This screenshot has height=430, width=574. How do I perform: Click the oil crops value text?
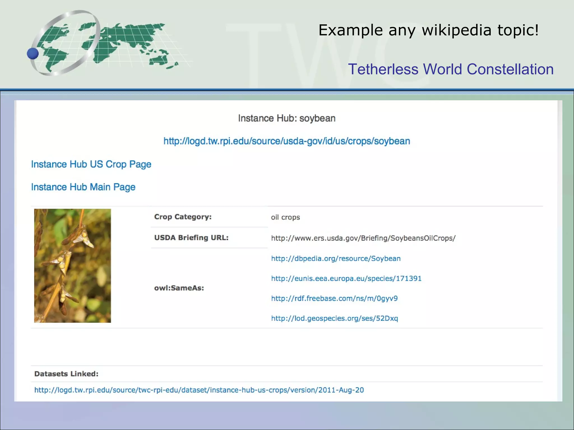(285, 218)
